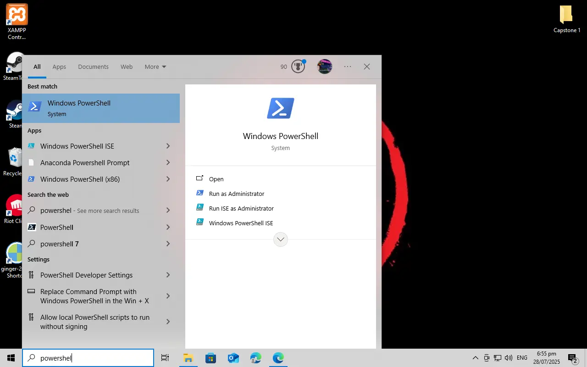This screenshot has height=367, width=587.
Task: Open the rewards trophy icon in search panel
Action: click(x=299, y=67)
